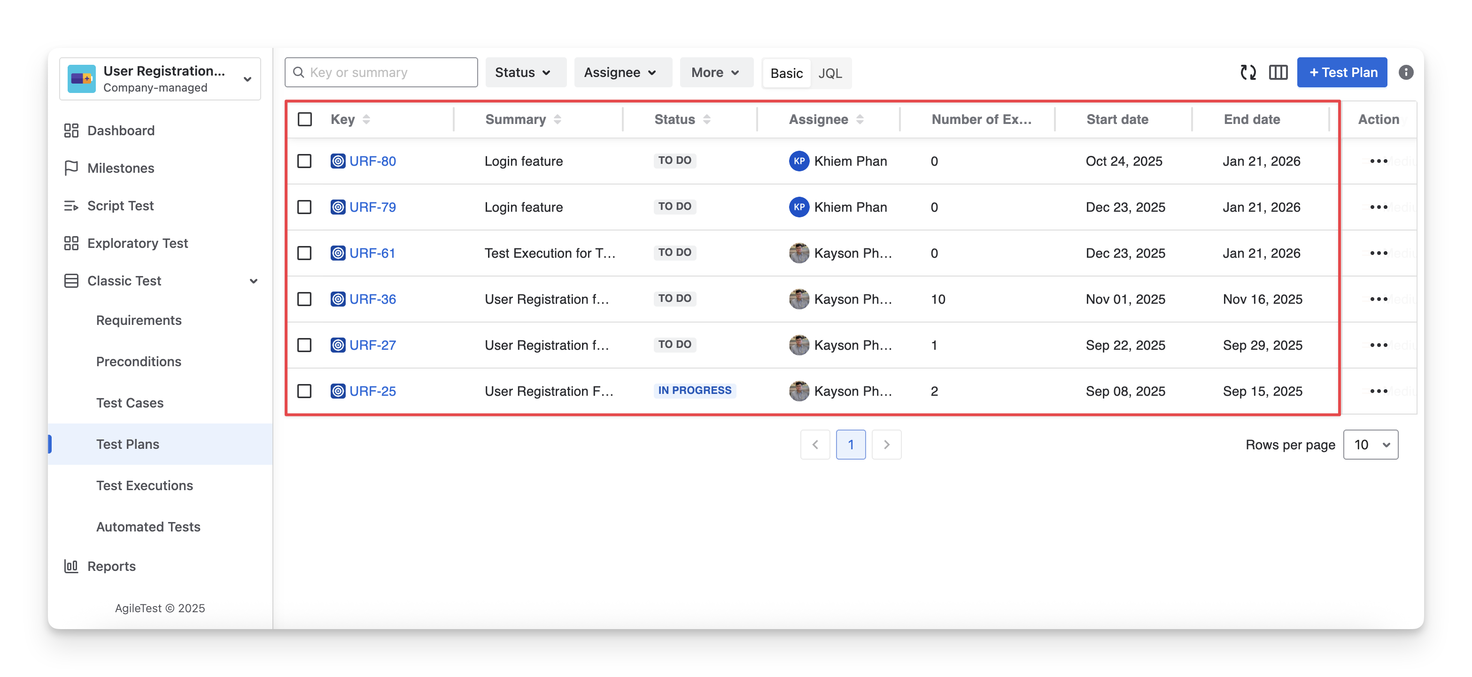Open the Rows per page selector
Viewport: 1472px width, 677px height.
coord(1370,445)
